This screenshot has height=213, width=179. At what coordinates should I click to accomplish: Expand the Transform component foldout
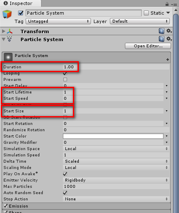pos(4,31)
